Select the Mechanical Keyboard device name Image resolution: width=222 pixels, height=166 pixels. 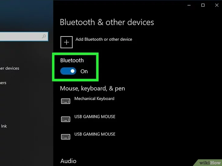pyautogui.click(x=94, y=99)
